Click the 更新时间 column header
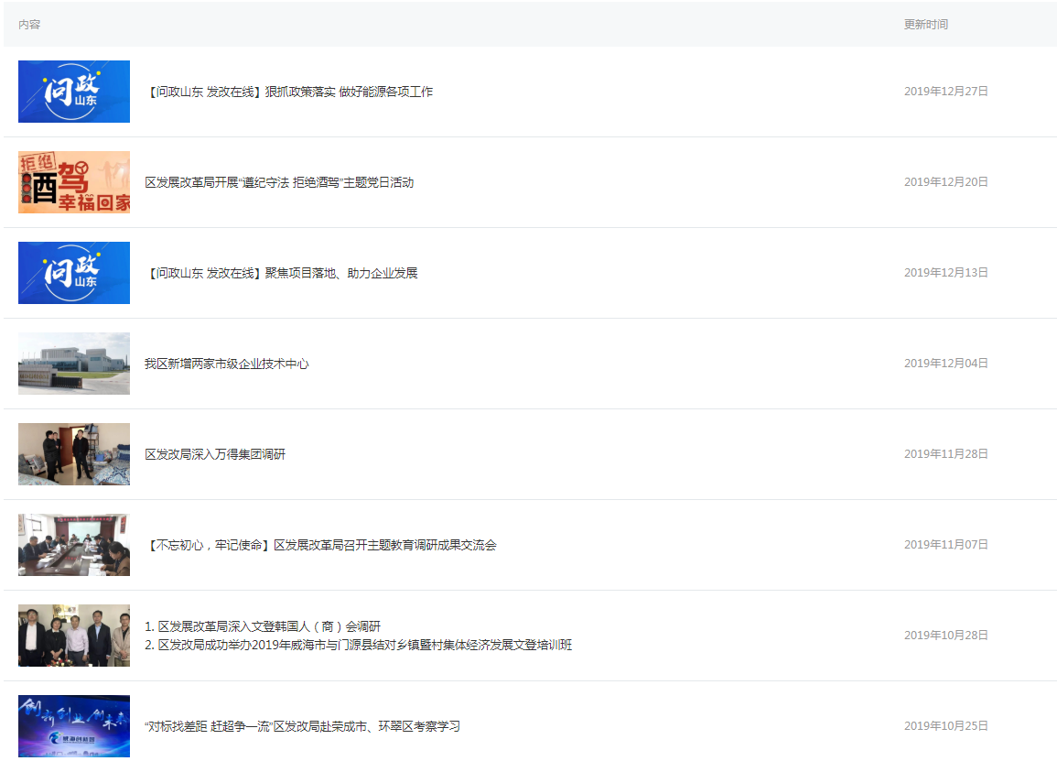This screenshot has width=1057, height=761. tap(925, 25)
